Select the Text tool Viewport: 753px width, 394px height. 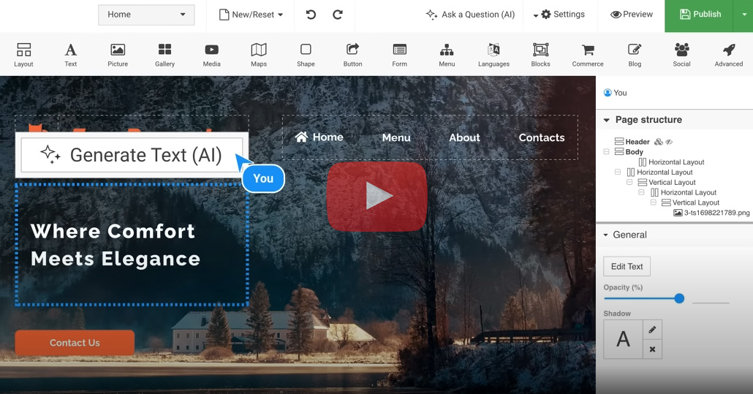click(x=71, y=55)
